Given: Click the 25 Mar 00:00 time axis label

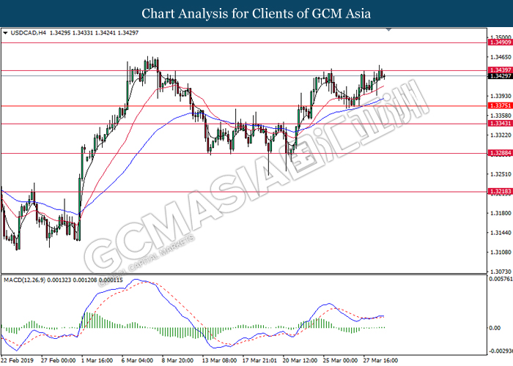Looking at the screenshot, I should 340,360.
